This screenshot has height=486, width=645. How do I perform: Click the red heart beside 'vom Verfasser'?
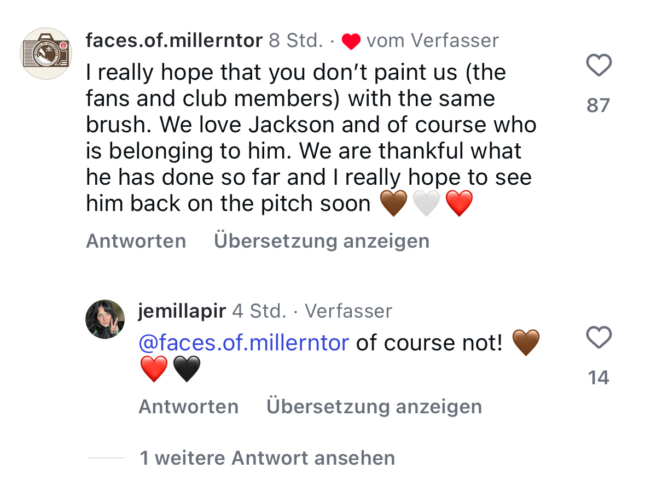(351, 41)
